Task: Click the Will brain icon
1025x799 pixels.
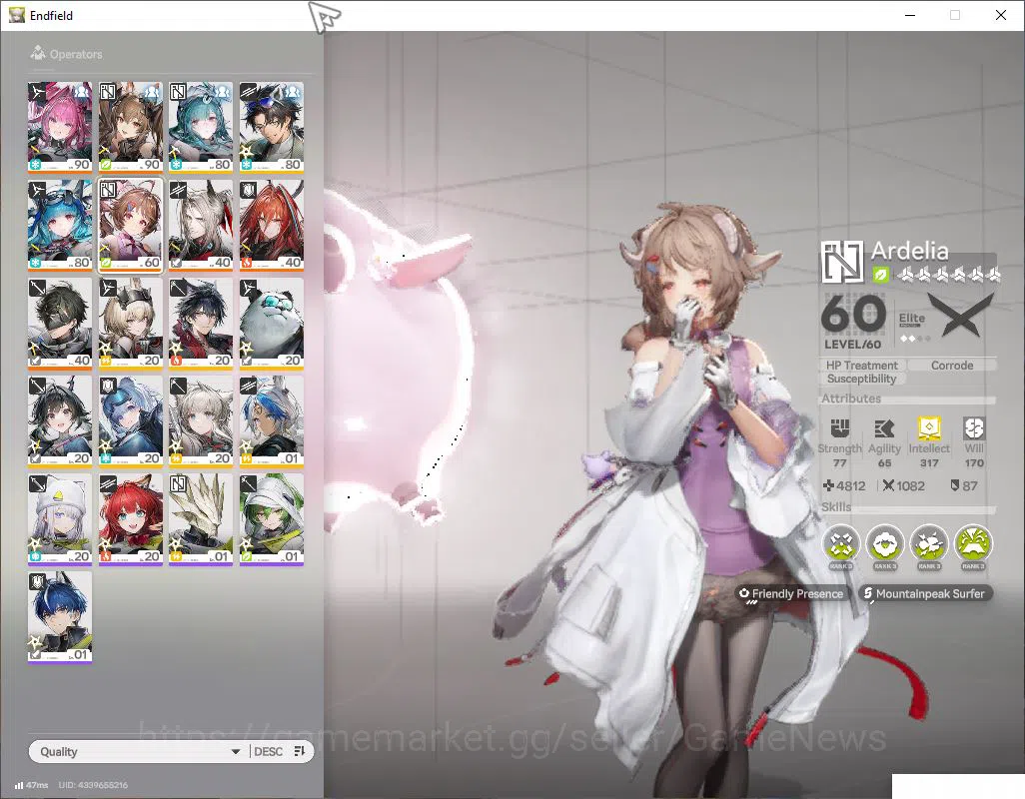Action: point(974,428)
